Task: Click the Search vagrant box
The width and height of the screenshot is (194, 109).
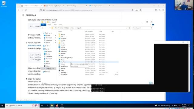Action: point(142,28)
